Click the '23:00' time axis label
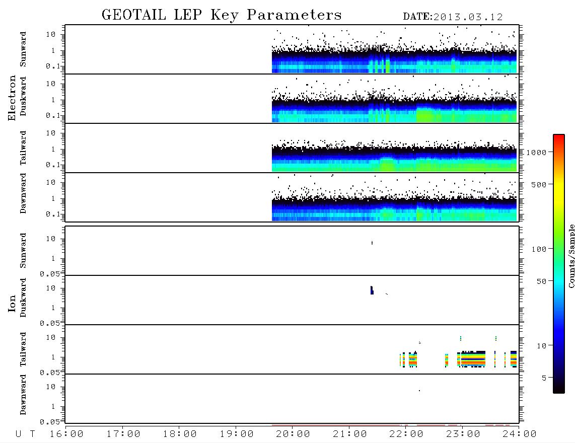 (x=464, y=434)
